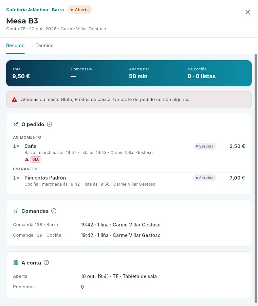The width and height of the screenshot is (258, 306).
Task: Click the Servida status on Caña
Action: [204, 146]
